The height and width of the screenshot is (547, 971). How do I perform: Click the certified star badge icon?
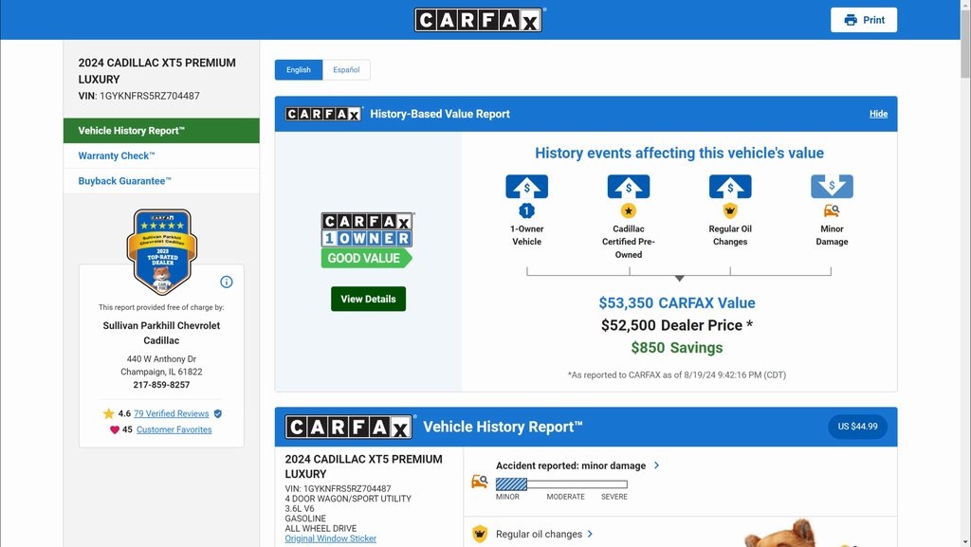click(629, 211)
